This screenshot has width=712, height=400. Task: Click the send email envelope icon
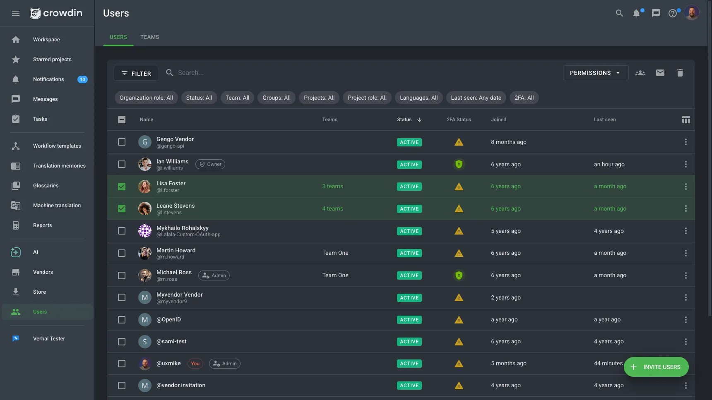point(660,73)
